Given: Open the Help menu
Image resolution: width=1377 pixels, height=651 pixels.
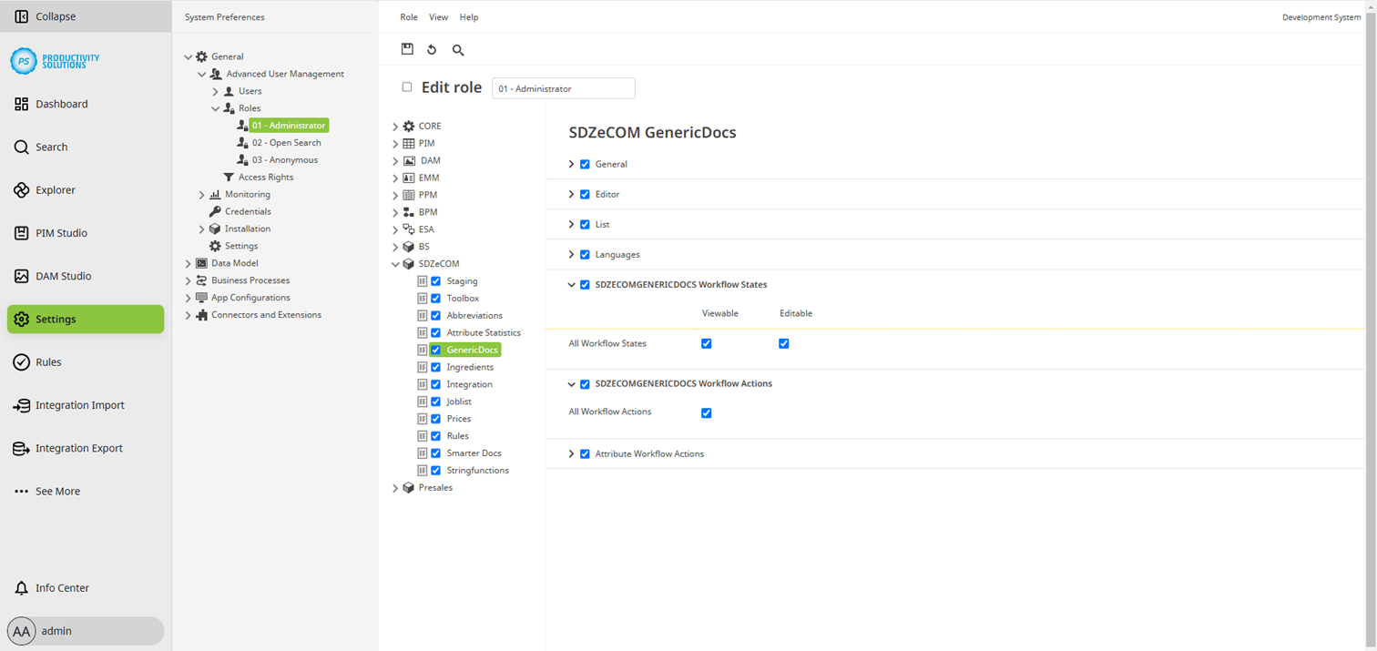Looking at the screenshot, I should pos(469,16).
